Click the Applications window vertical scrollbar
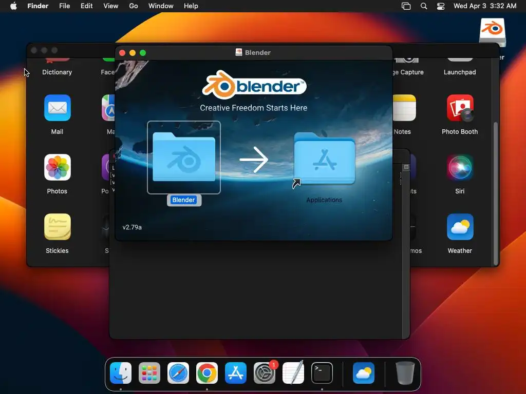This screenshot has height=394, width=526. (x=496, y=193)
